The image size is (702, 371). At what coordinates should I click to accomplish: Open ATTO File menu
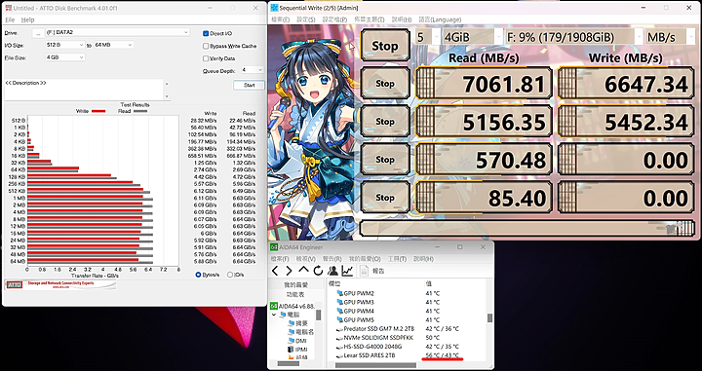10,20
